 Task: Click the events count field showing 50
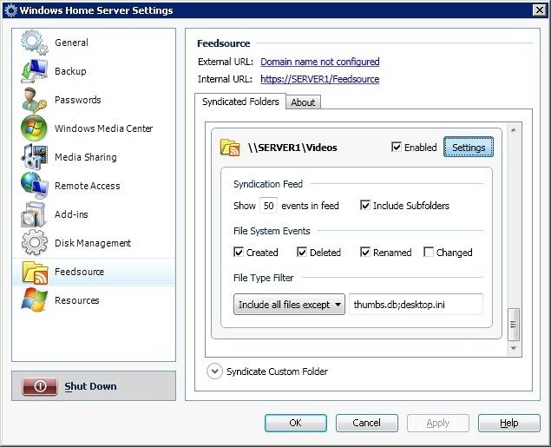(x=268, y=206)
